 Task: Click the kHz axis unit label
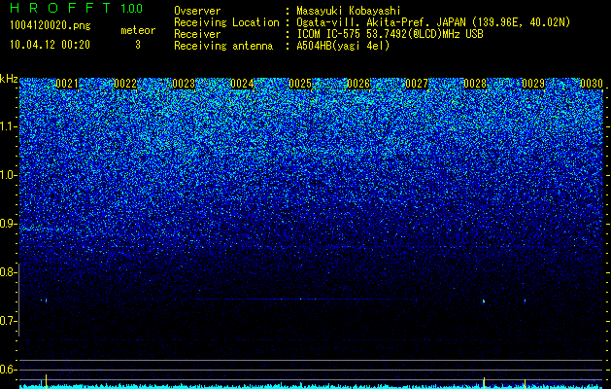click(x=9, y=80)
